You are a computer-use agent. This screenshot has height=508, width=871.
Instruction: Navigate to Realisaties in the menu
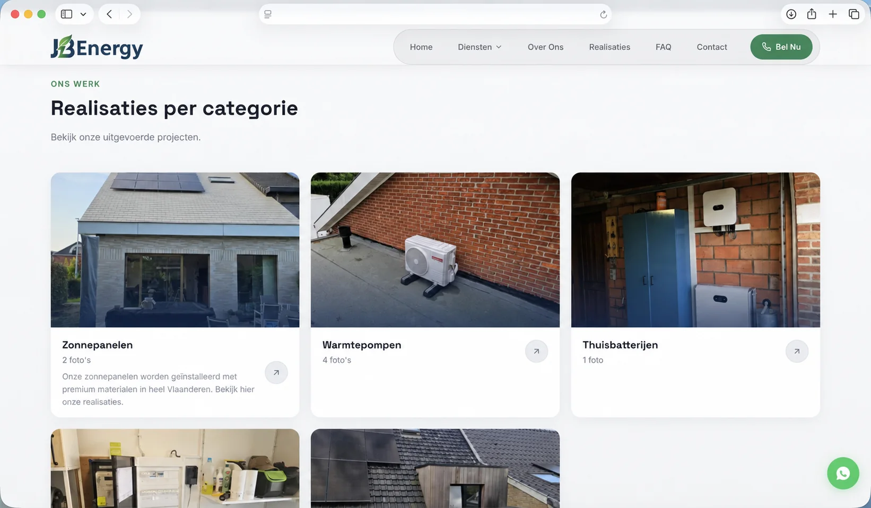609,47
